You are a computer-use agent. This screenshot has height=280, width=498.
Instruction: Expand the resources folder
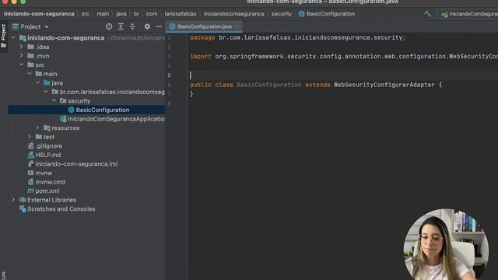point(37,128)
